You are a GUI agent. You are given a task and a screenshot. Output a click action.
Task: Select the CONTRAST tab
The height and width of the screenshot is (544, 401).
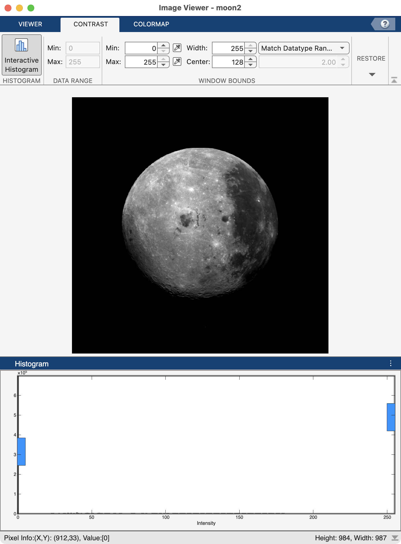coord(91,24)
